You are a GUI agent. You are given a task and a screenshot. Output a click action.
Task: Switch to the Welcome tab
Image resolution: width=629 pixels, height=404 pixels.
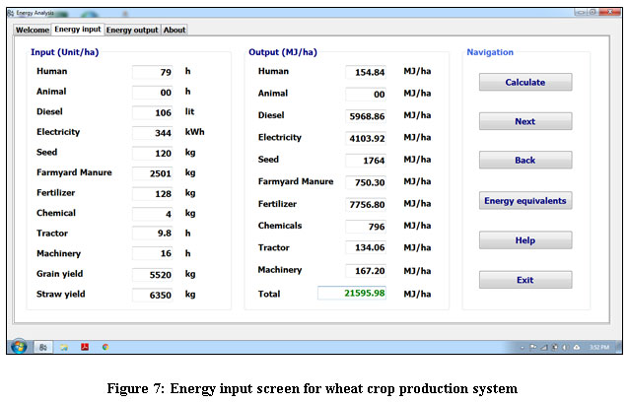point(31,31)
